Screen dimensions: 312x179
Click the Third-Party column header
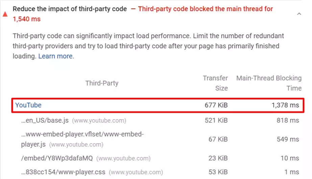(x=102, y=83)
